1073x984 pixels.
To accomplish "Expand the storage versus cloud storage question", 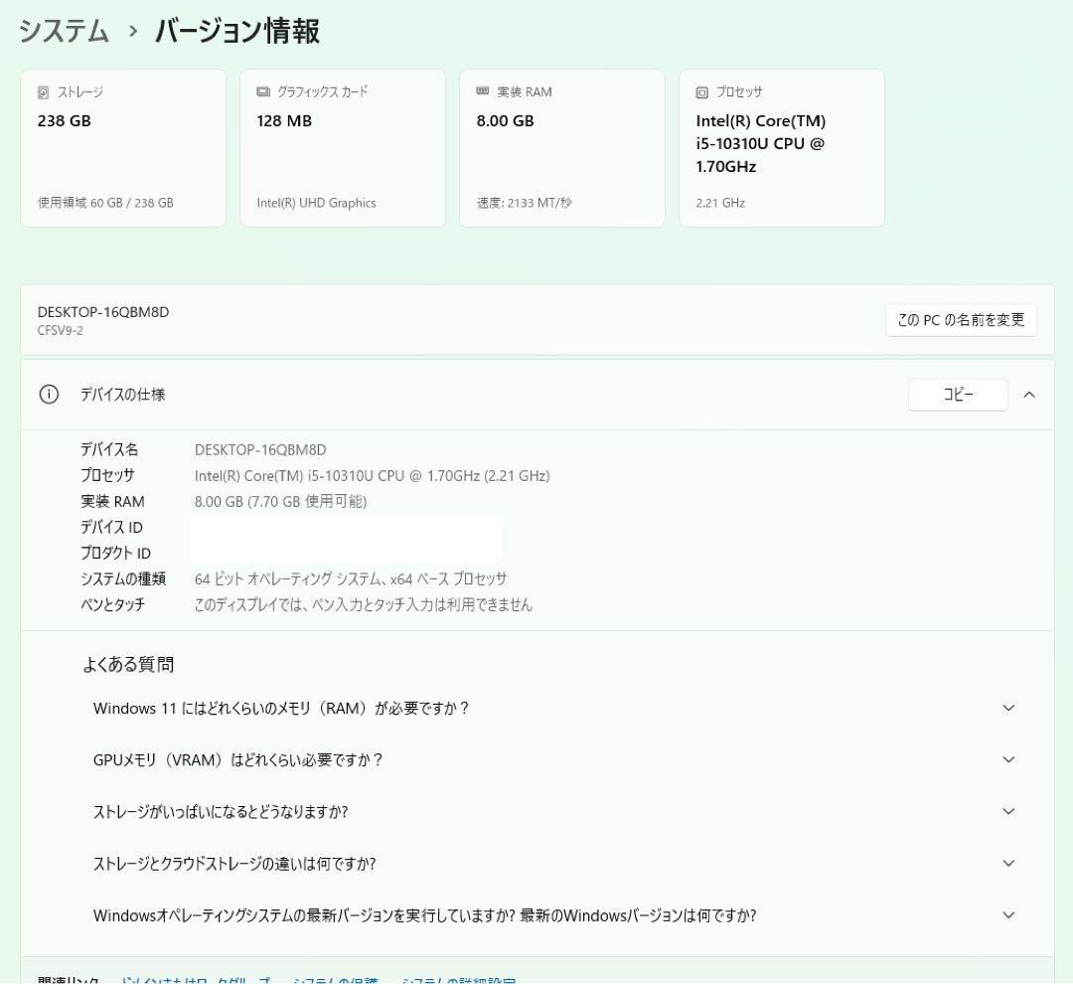I will pyautogui.click(x=1008, y=863).
